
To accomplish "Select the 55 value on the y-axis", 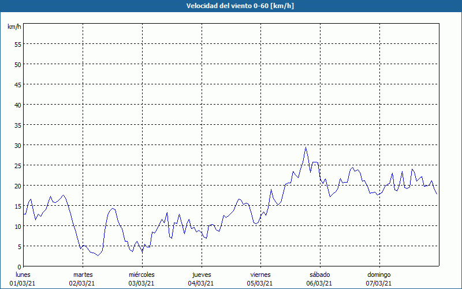I will click(x=18, y=45).
